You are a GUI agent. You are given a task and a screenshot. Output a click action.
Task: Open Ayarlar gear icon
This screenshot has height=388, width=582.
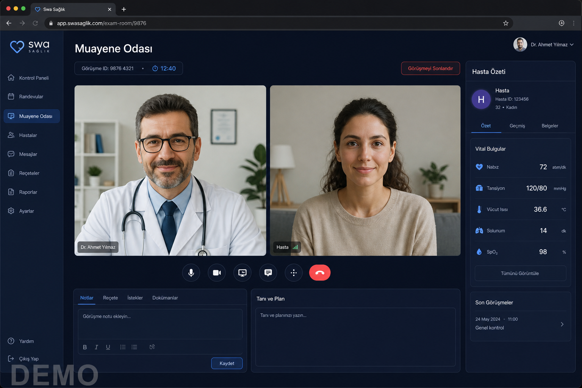coord(11,211)
